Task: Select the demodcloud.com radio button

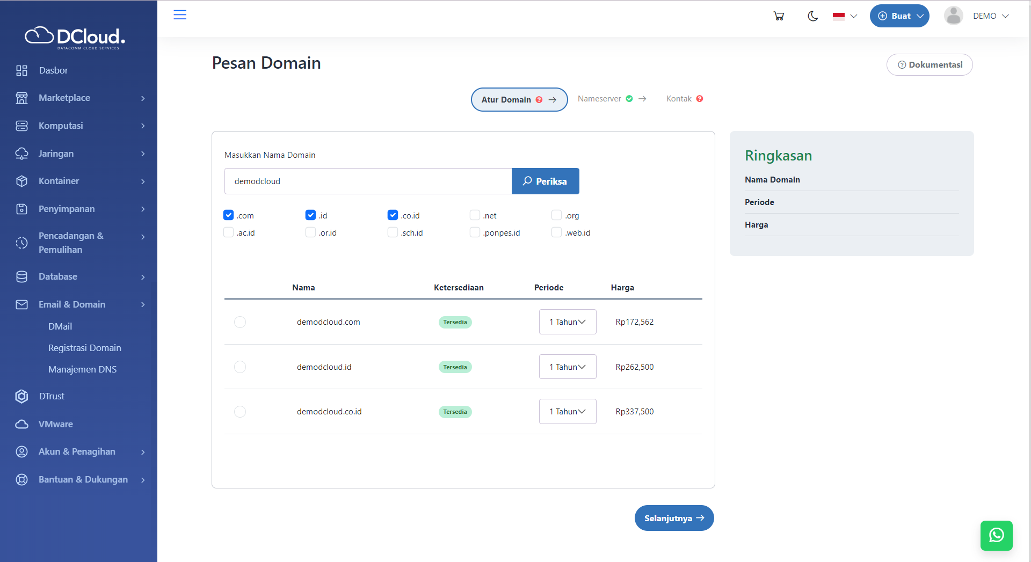Action: [240, 322]
